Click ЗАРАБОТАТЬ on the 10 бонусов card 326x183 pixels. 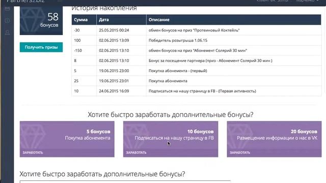136,152
